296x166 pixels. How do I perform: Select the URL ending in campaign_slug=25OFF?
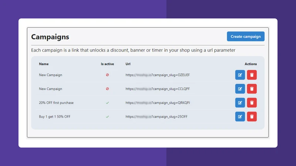point(157,117)
